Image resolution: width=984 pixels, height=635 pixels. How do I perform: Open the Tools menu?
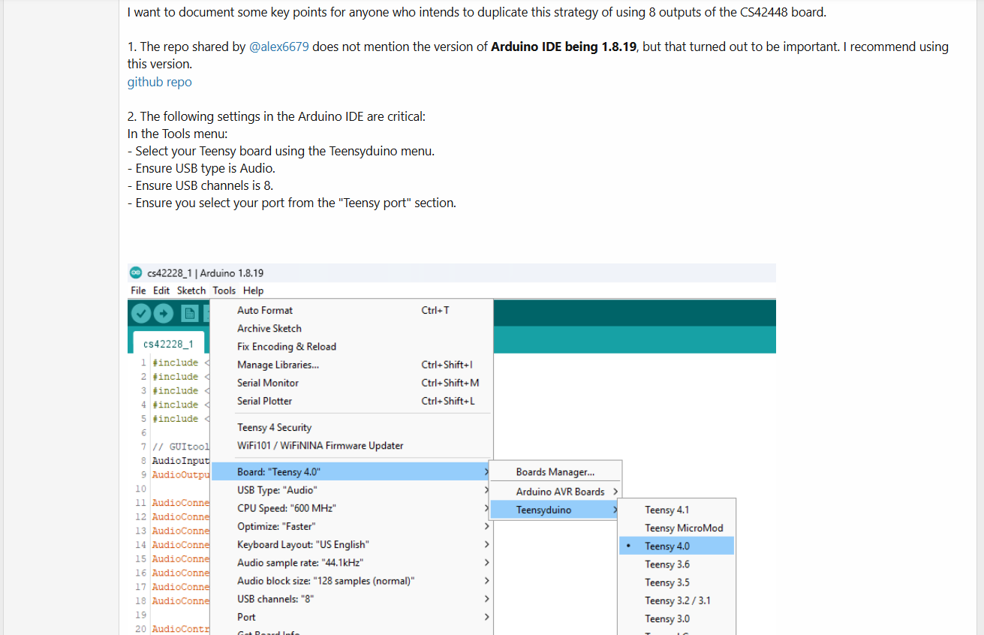[224, 290]
